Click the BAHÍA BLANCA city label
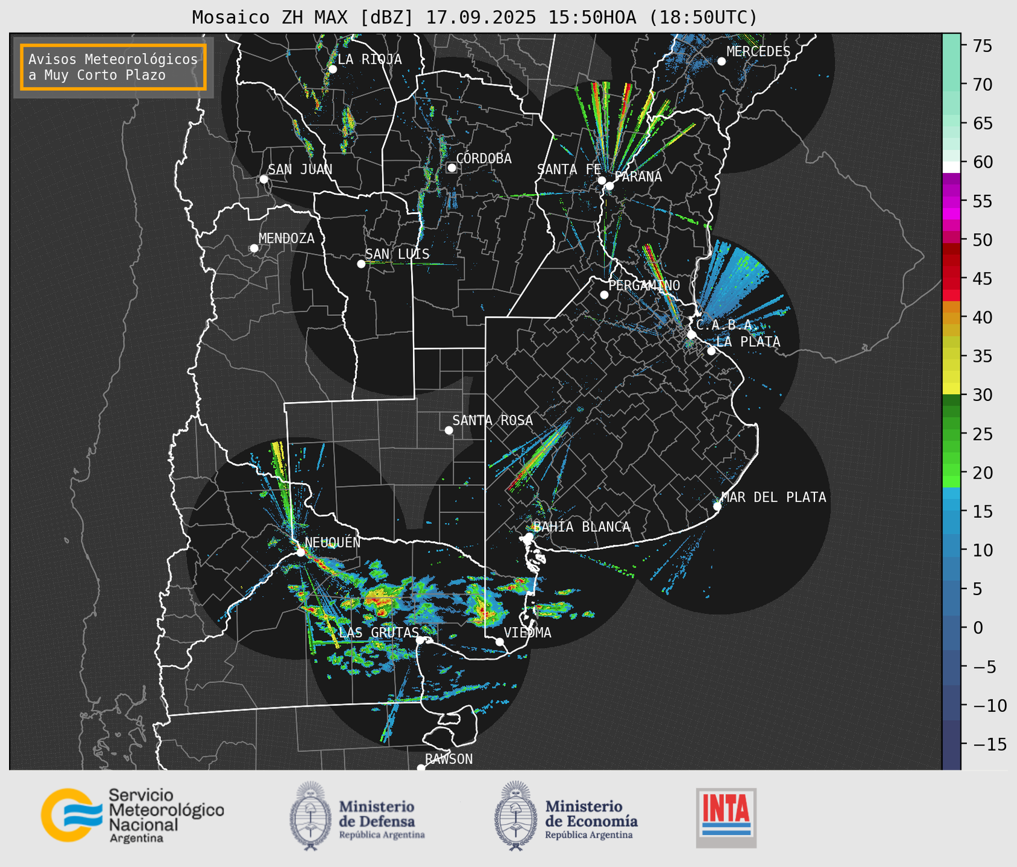Screen dimensions: 1017x867 (582, 527)
